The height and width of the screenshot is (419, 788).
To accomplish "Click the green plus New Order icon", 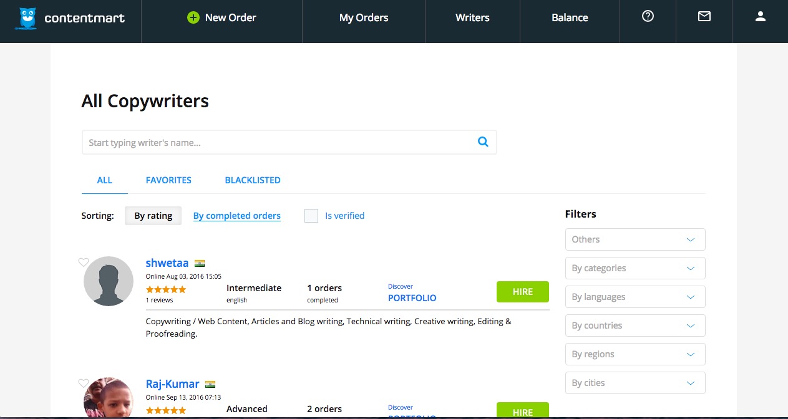I will [193, 17].
